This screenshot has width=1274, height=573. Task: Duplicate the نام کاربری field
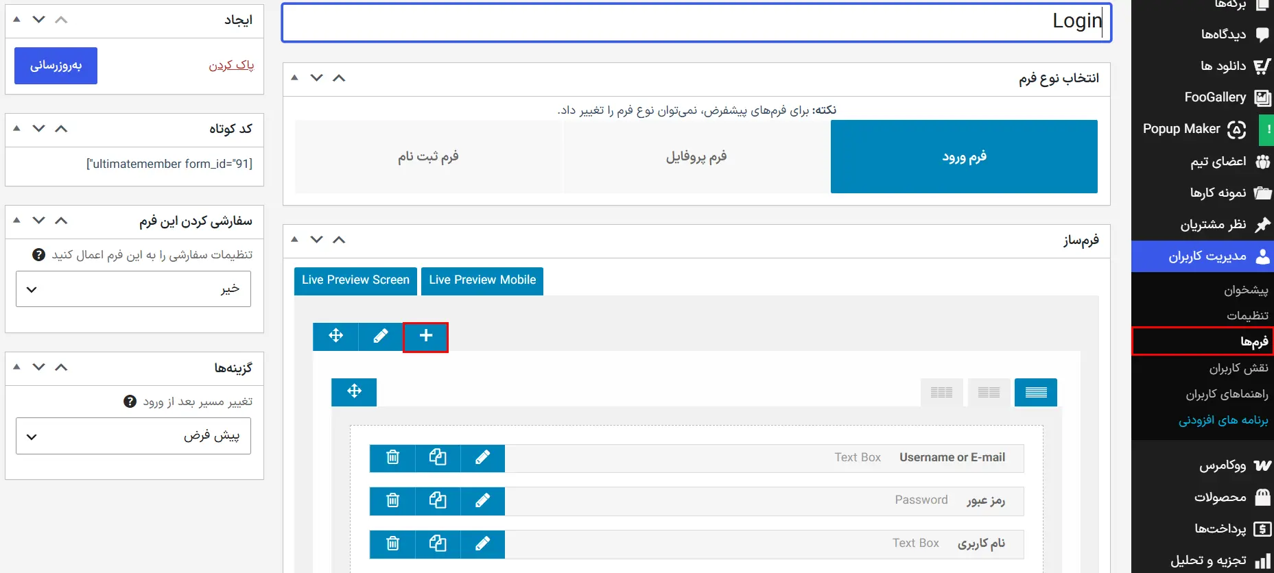(x=438, y=544)
